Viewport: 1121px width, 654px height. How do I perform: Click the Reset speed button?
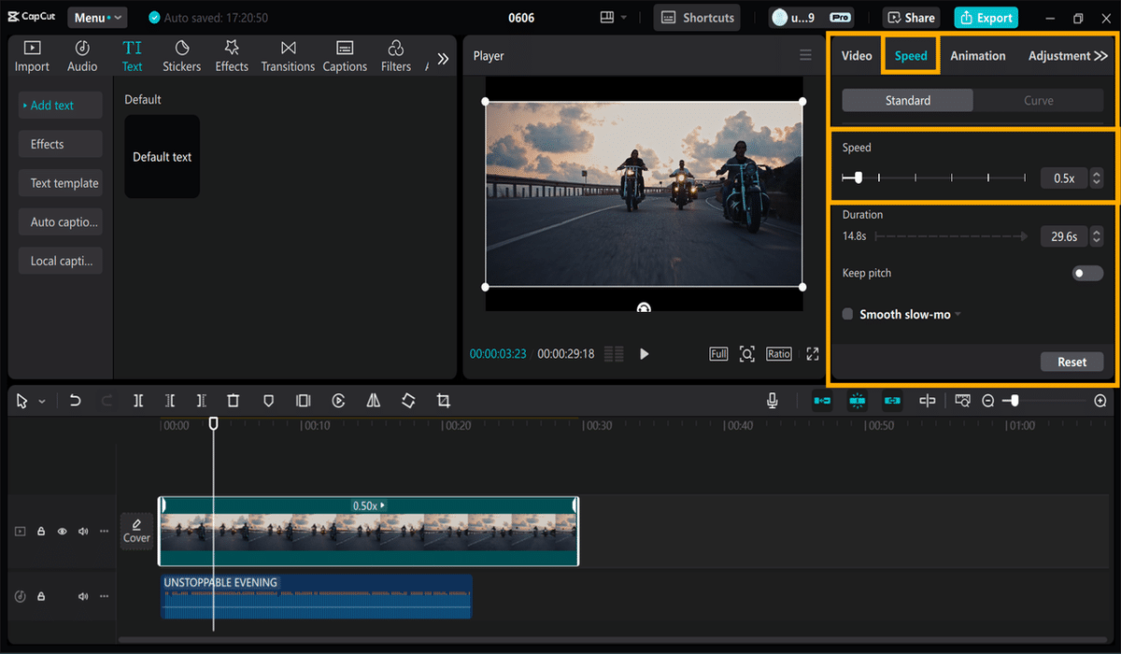tap(1072, 362)
